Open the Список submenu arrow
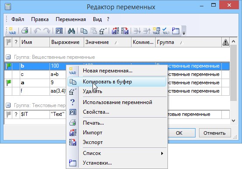242x169 pixels. coord(162,153)
